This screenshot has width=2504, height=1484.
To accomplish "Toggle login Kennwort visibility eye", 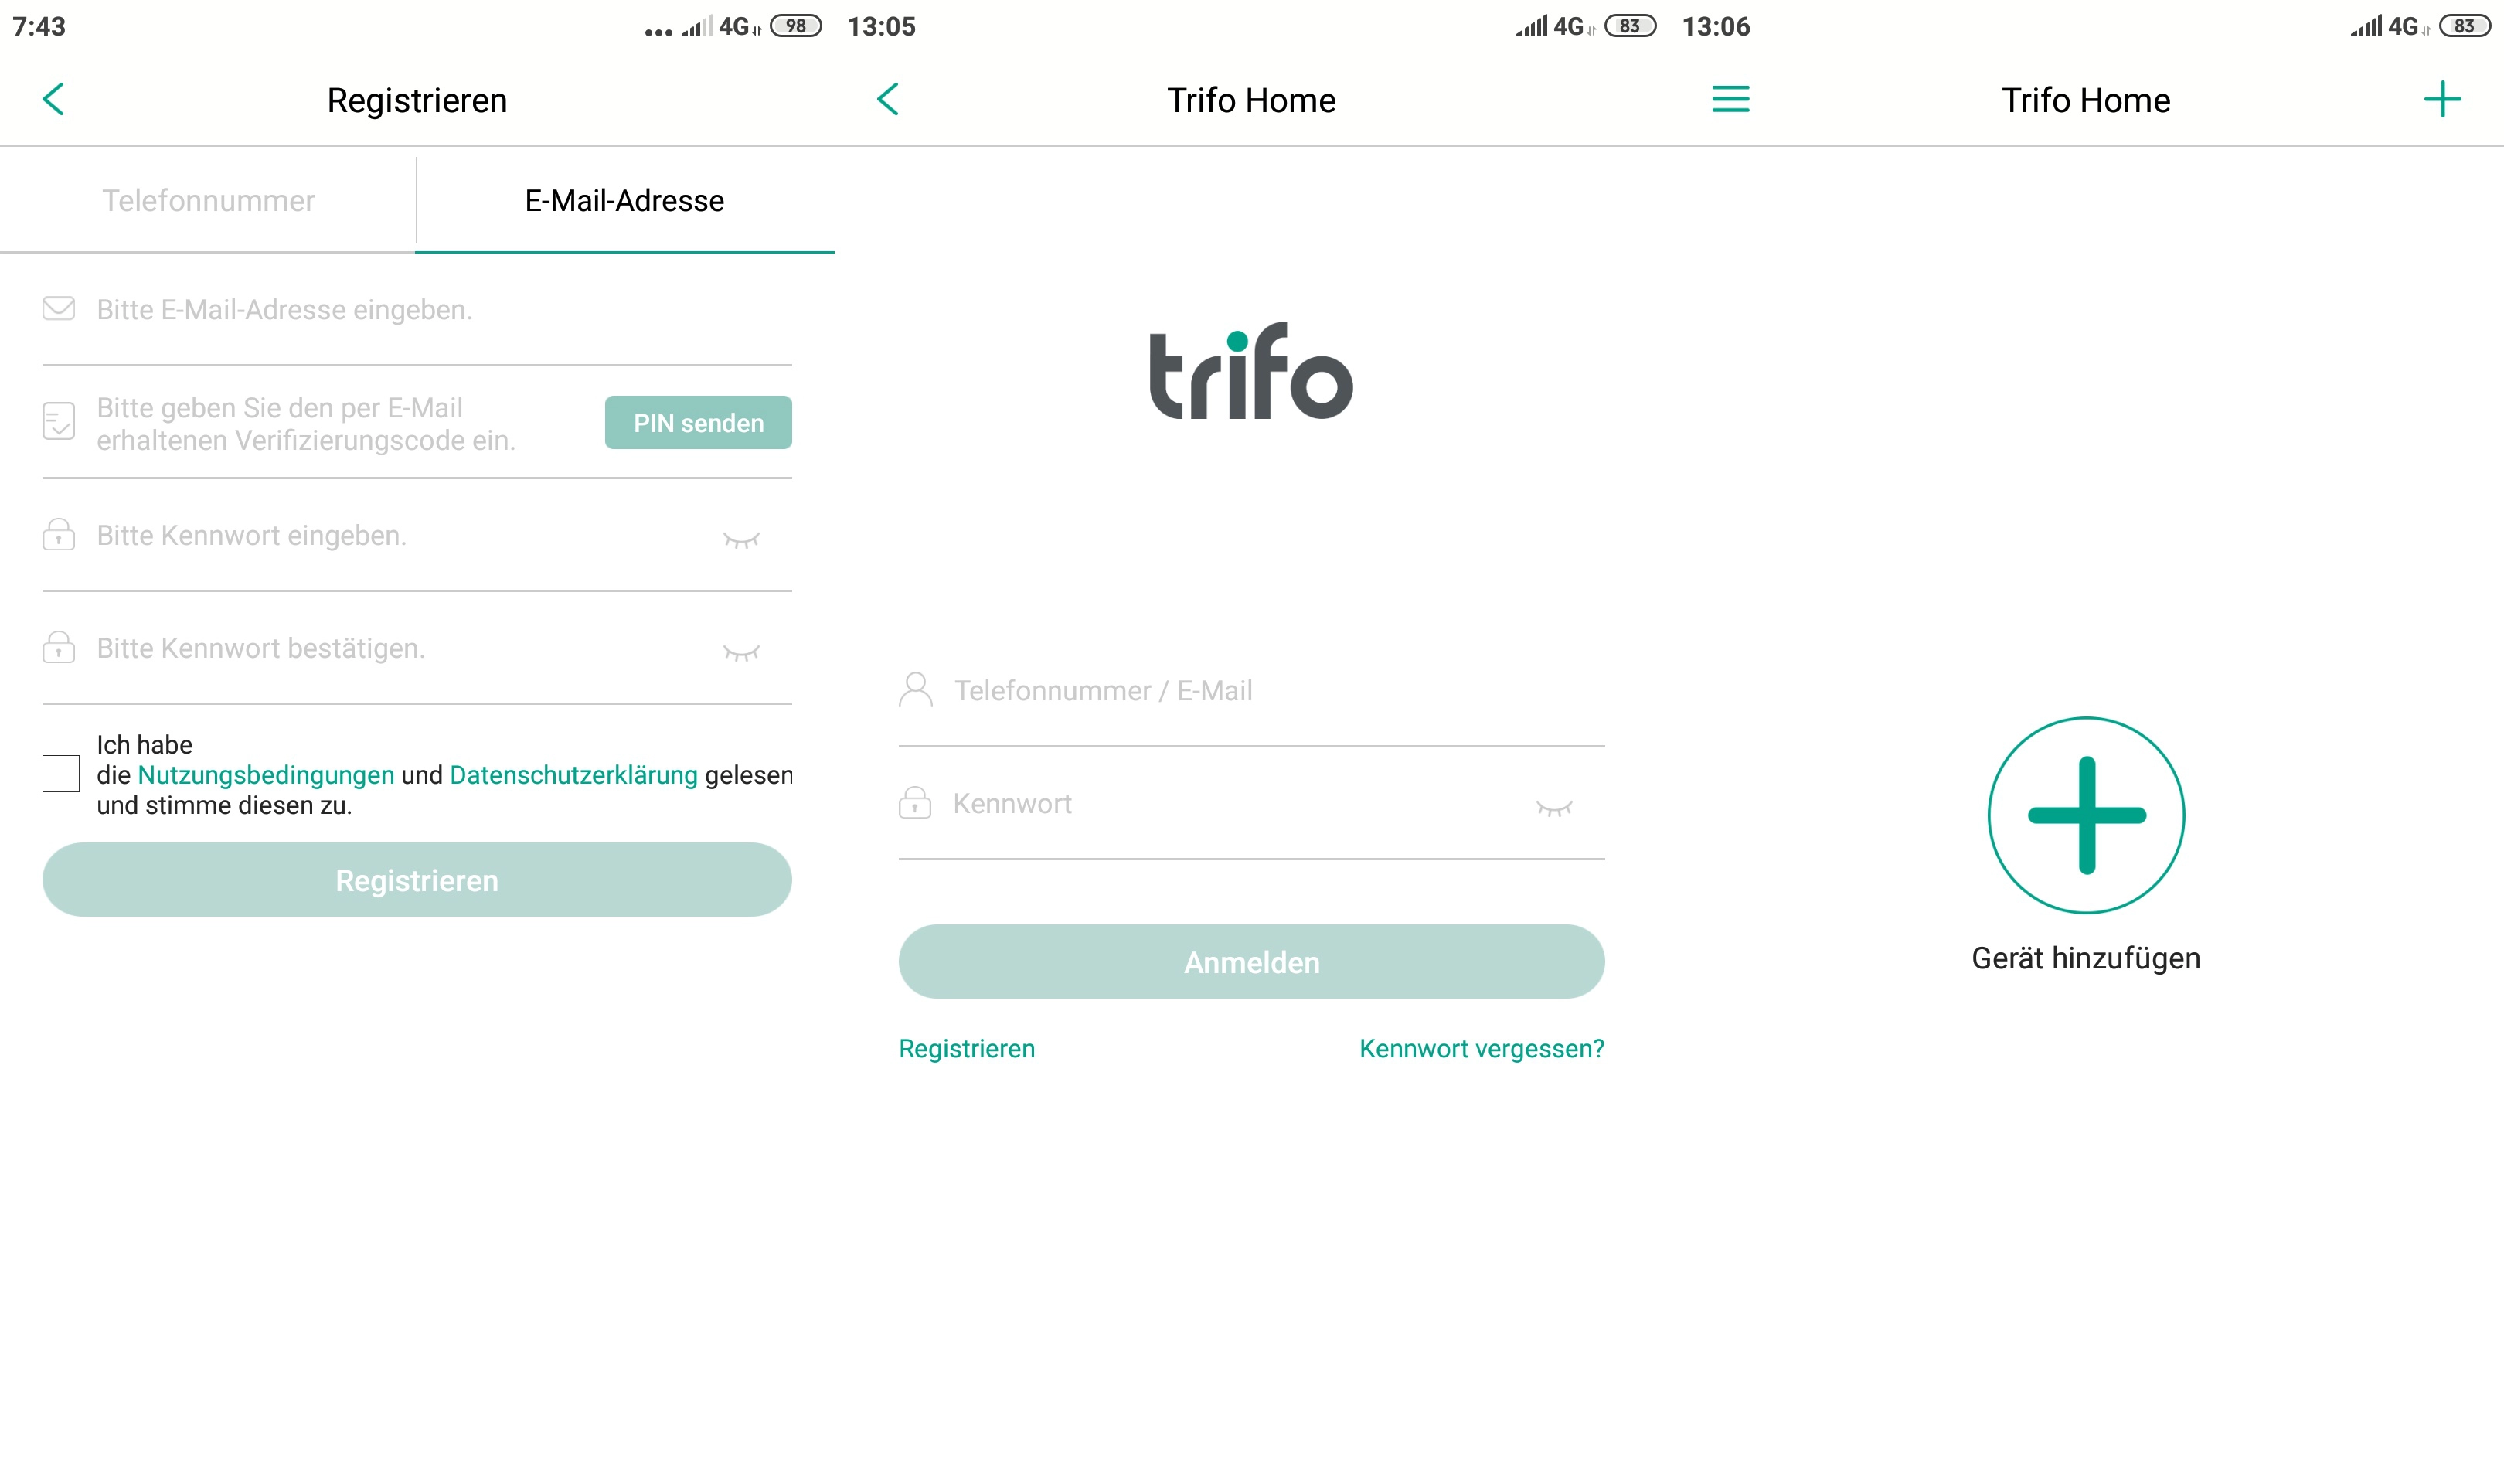I will coord(1553,808).
